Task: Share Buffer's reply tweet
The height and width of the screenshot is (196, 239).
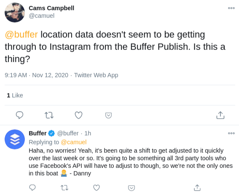Action: pos(197,188)
